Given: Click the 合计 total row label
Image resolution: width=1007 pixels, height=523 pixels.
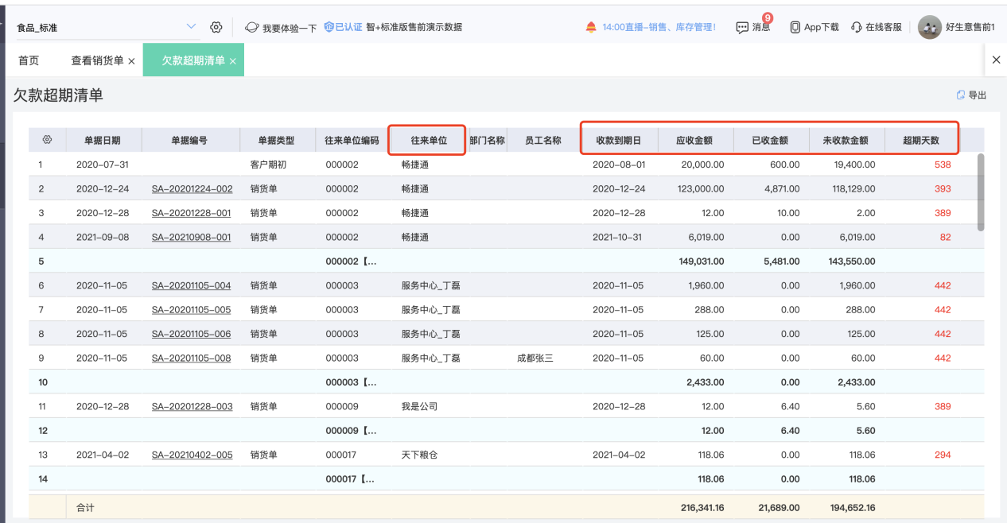Looking at the screenshot, I should pyautogui.click(x=84, y=506).
